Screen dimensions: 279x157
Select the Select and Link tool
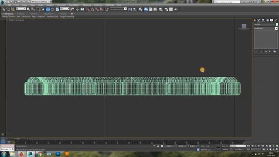3,9
